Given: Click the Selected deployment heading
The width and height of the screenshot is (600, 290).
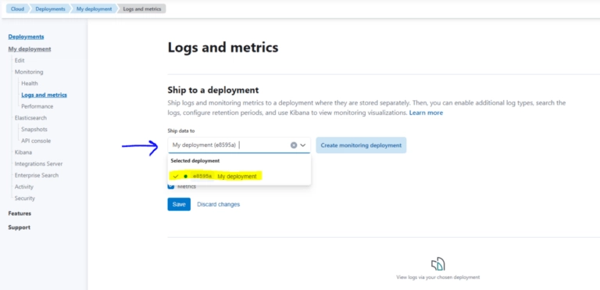Looking at the screenshot, I should pyautogui.click(x=195, y=161).
